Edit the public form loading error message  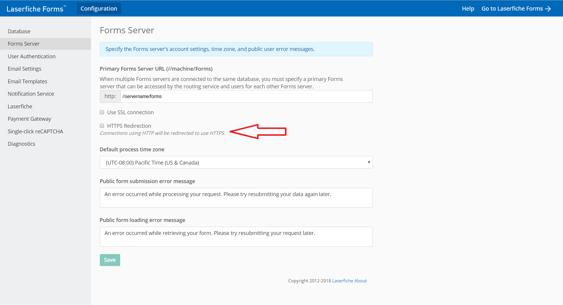point(236,236)
